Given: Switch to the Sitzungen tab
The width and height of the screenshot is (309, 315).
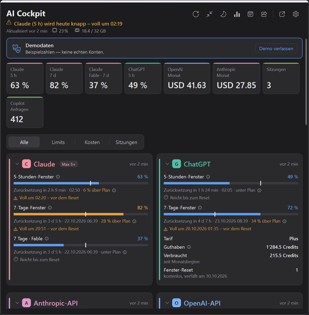Looking at the screenshot, I should tap(126, 142).
